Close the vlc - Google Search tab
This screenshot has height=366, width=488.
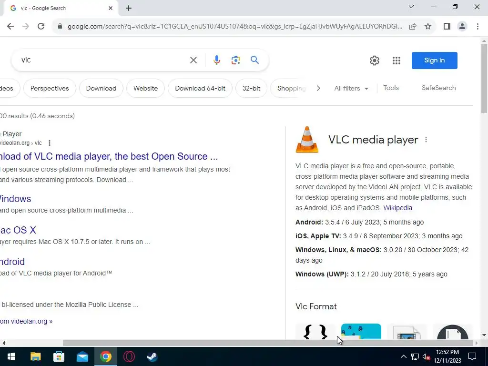111,9
